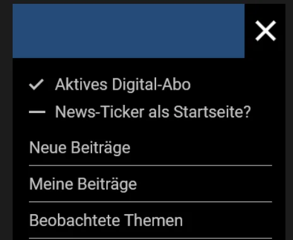Open Beobachtete Themen

pyautogui.click(x=150, y=220)
